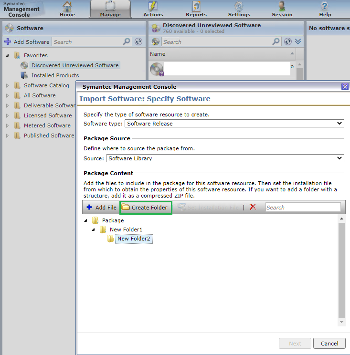Click the Deliverable Software folder icon
Image resolution: width=350 pixels, height=355 pixels.
(x=17, y=105)
